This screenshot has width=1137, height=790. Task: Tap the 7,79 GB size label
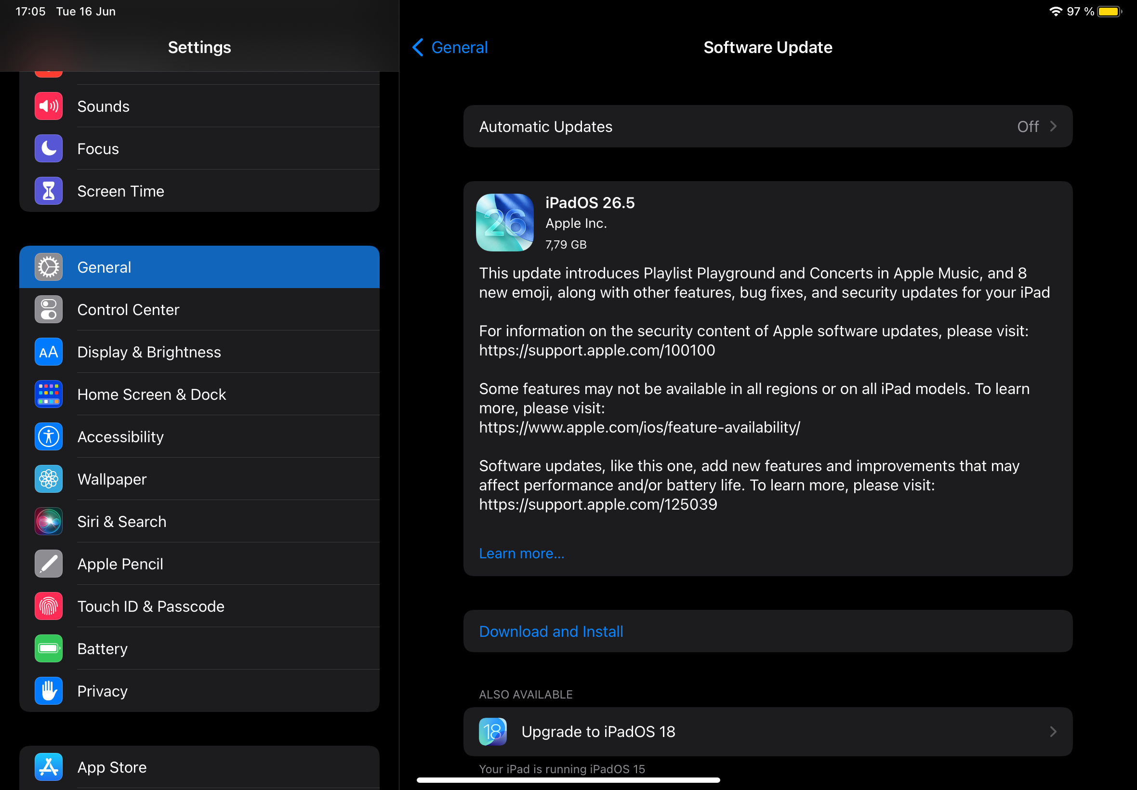click(x=566, y=245)
